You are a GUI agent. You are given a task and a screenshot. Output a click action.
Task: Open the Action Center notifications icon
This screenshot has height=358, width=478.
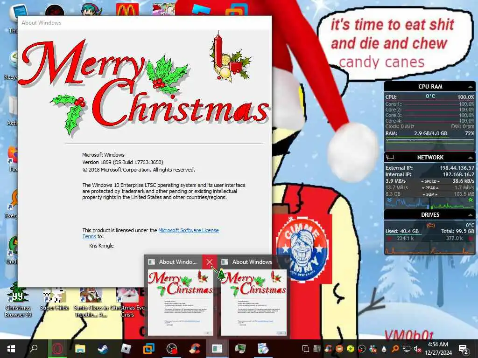coord(463,349)
